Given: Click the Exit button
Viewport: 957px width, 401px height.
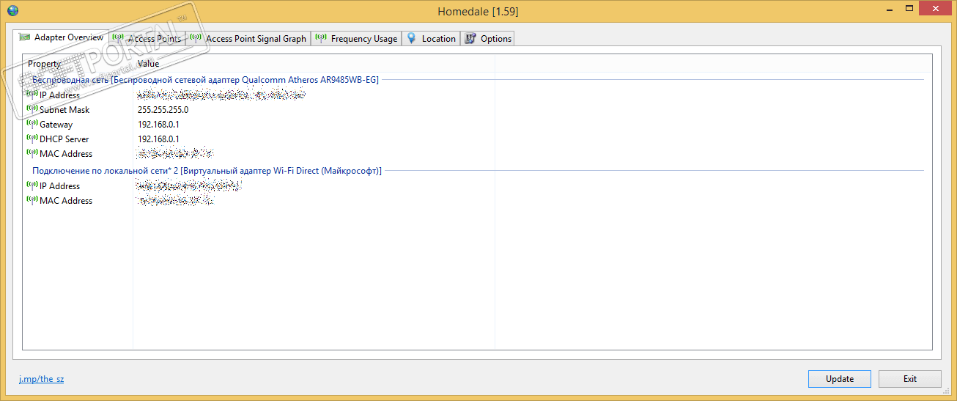Looking at the screenshot, I should tap(910, 379).
